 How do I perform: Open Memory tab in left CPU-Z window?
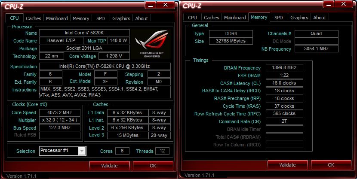(x=81, y=18)
